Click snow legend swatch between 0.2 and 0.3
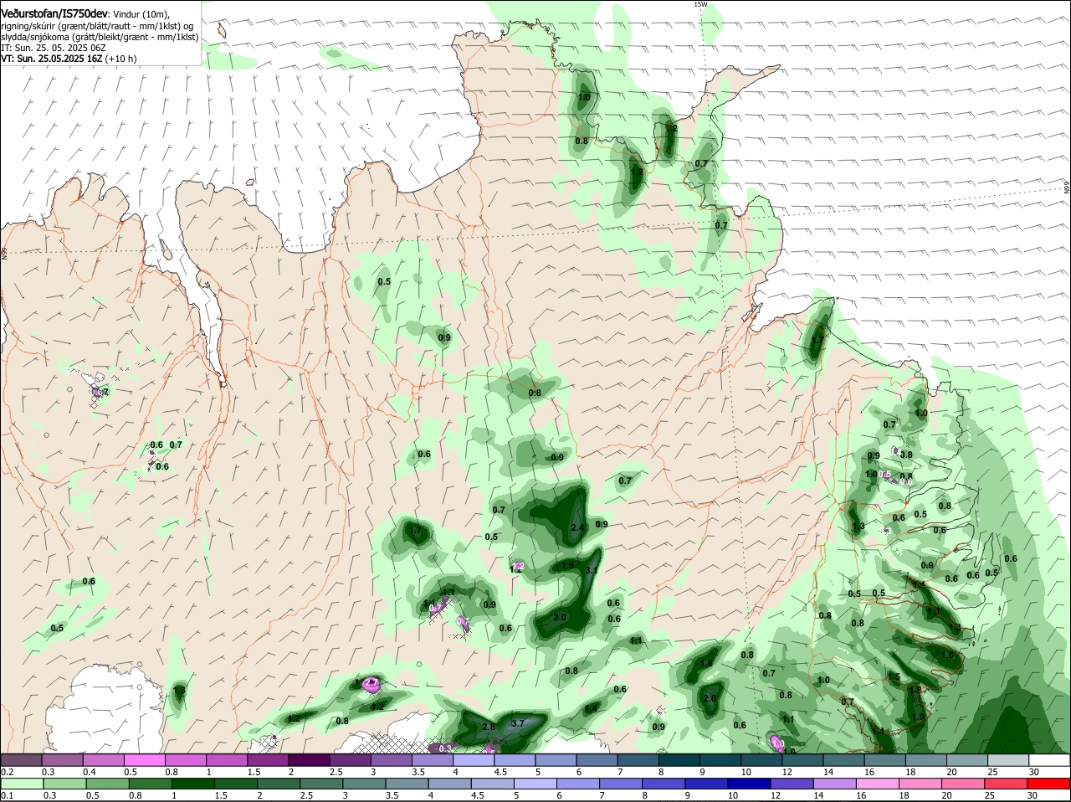Image resolution: width=1071 pixels, height=802 pixels. tap(21, 759)
